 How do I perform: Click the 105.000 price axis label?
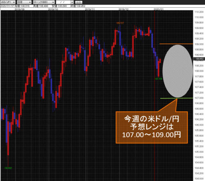click(199, 152)
